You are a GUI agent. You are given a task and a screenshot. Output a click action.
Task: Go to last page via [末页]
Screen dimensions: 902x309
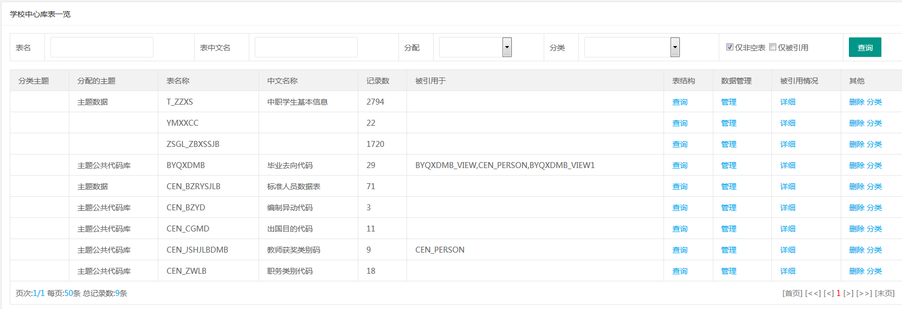tap(885, 293)
